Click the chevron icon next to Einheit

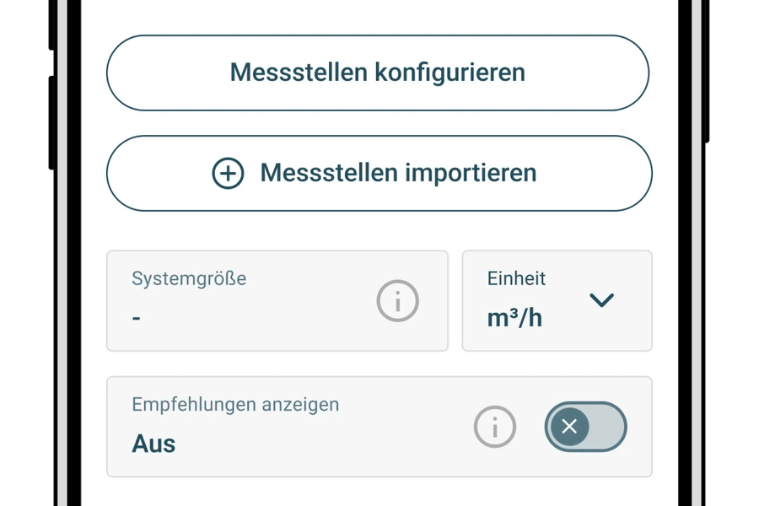coord(601,300)
